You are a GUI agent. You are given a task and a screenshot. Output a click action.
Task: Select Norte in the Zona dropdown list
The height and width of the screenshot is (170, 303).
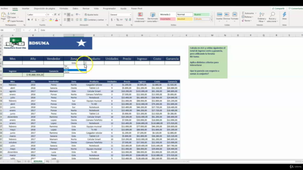point(75,68)
